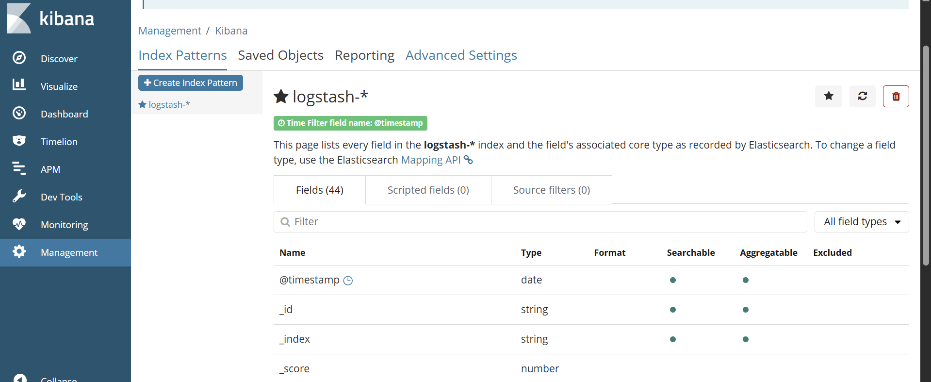Viewport: 931px width, 382px height.
Task: Set logstash-* as default index with star button
Action: 828,96
